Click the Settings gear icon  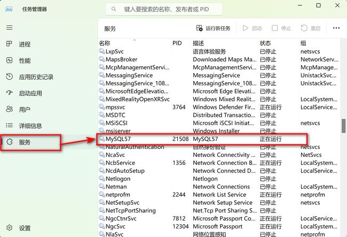(9, 227)
